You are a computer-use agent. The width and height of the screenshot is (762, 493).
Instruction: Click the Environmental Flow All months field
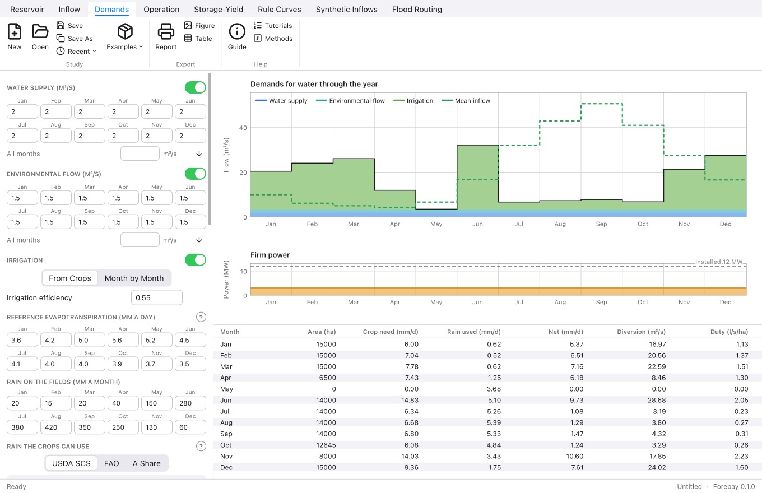coord(140,240)
